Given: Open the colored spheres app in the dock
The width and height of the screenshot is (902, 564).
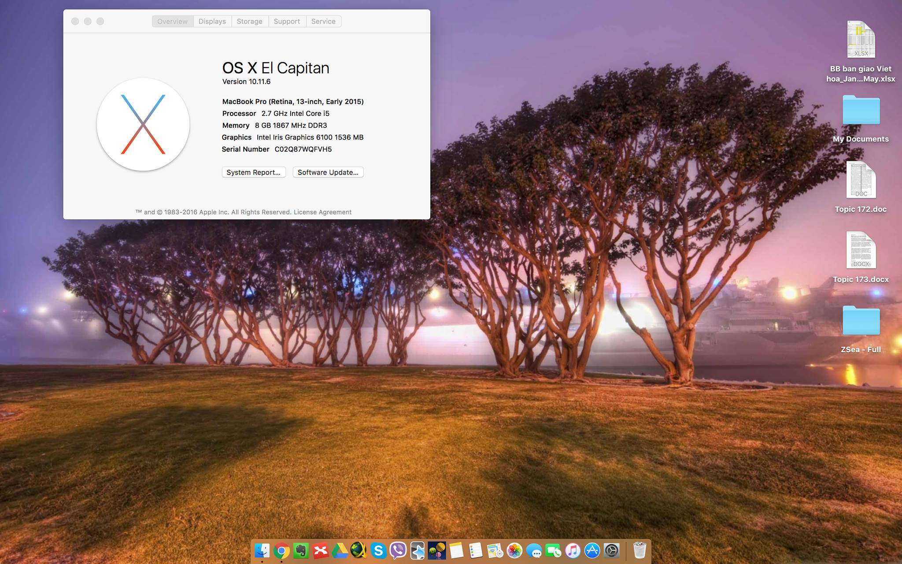Looking at the screenshot, I should click(x=437, y=550).
